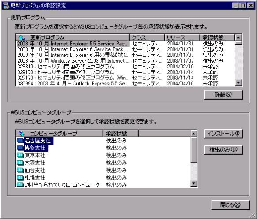Open details with the 詳細(S) button
This screenshot has height=219, width=257.
(x=223, y=95)
